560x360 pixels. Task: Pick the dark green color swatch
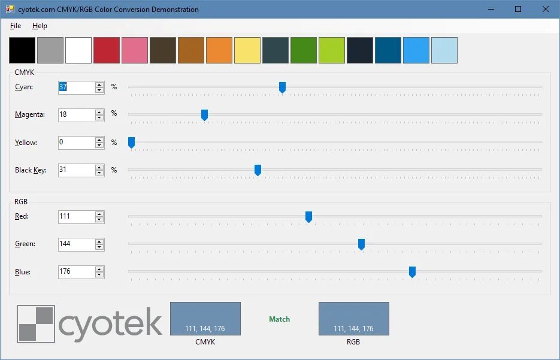tap(304, 50)
